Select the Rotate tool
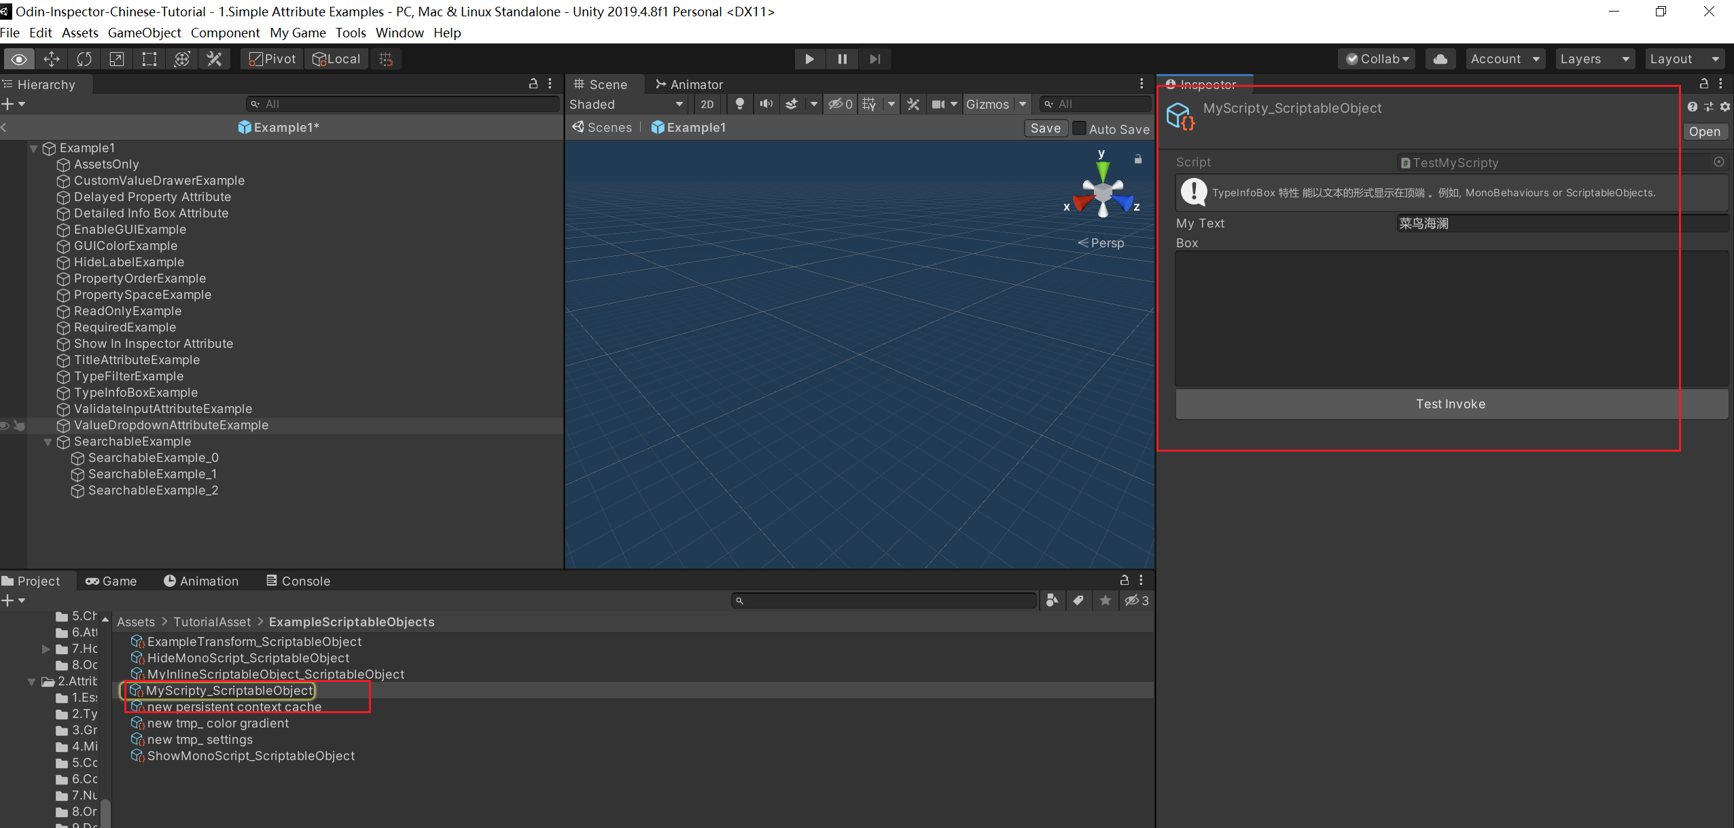This screenshot has width=1734, height=828. pyautogui.click(x=84, y=59)
